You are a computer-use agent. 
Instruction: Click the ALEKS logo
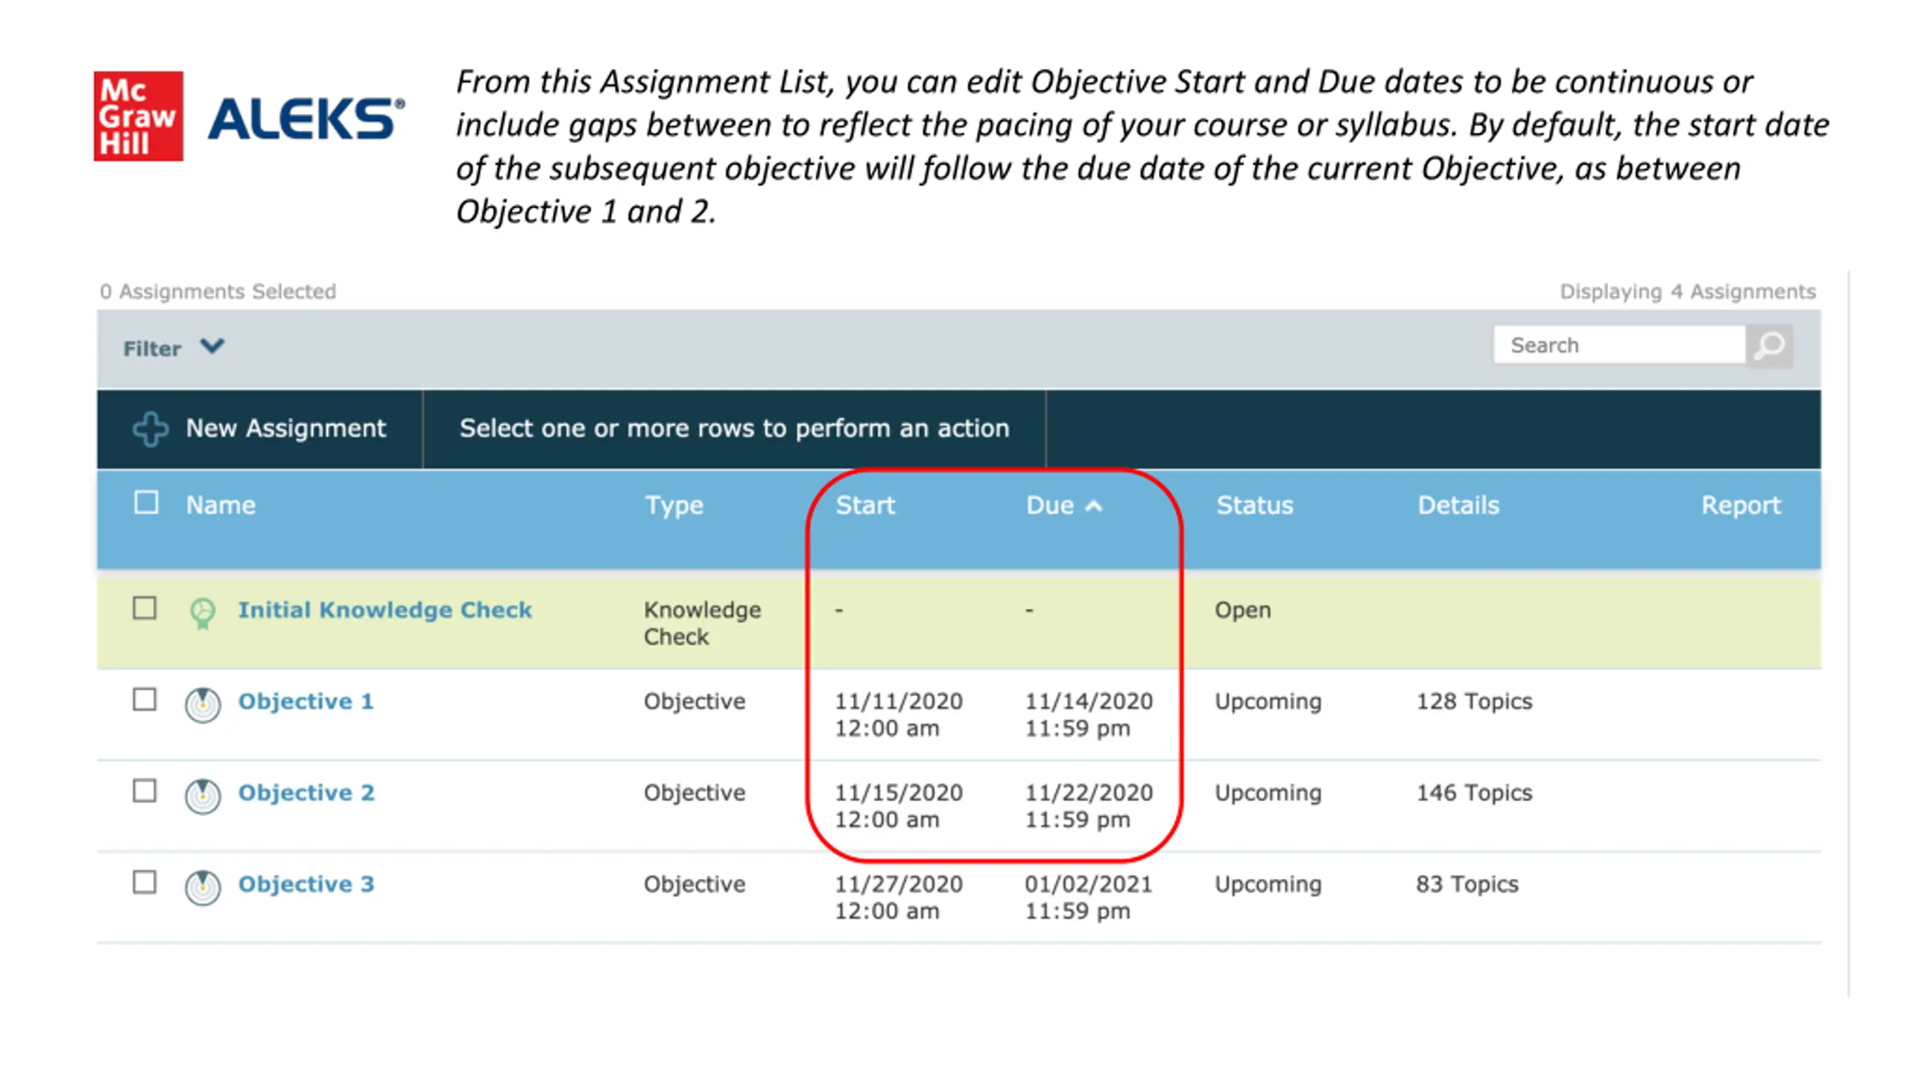(306, 118)
